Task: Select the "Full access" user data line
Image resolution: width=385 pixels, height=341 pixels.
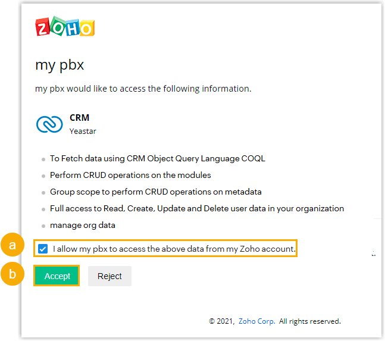Action: (196, 209)
